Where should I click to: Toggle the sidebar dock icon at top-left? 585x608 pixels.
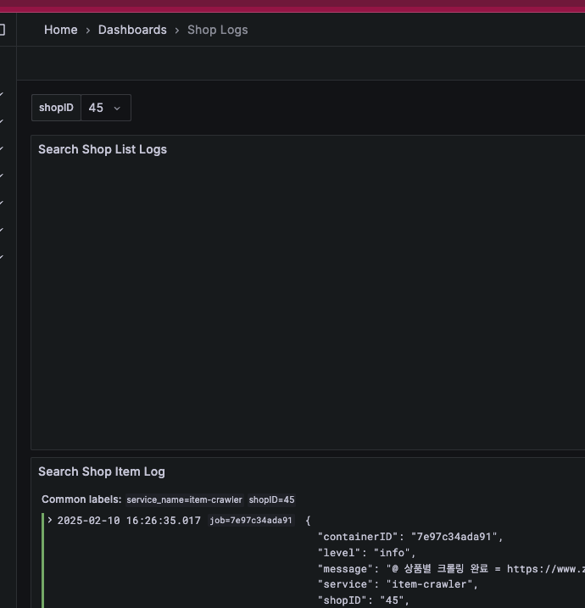click(2, 30)
